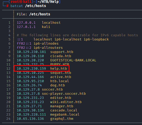Click the 'batcat' command in the prompt
The width and height of the screenshot is (142, 125).
(16, 6)
